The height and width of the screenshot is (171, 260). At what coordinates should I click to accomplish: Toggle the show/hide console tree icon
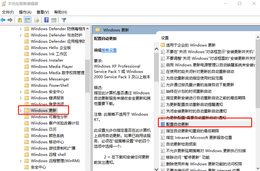tap(27, 20)
